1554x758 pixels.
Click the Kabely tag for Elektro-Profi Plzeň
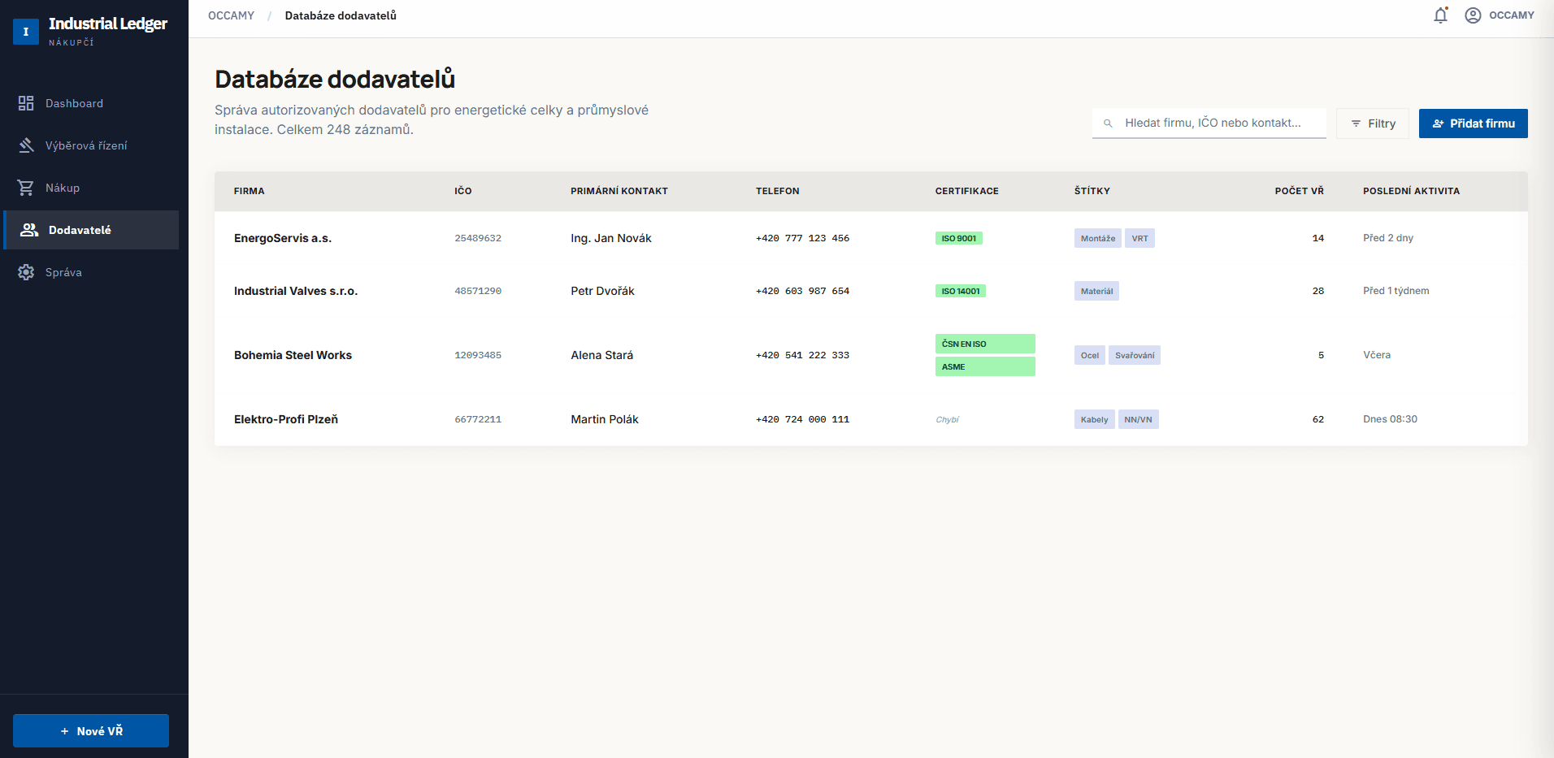click(x=1094, y=419)
